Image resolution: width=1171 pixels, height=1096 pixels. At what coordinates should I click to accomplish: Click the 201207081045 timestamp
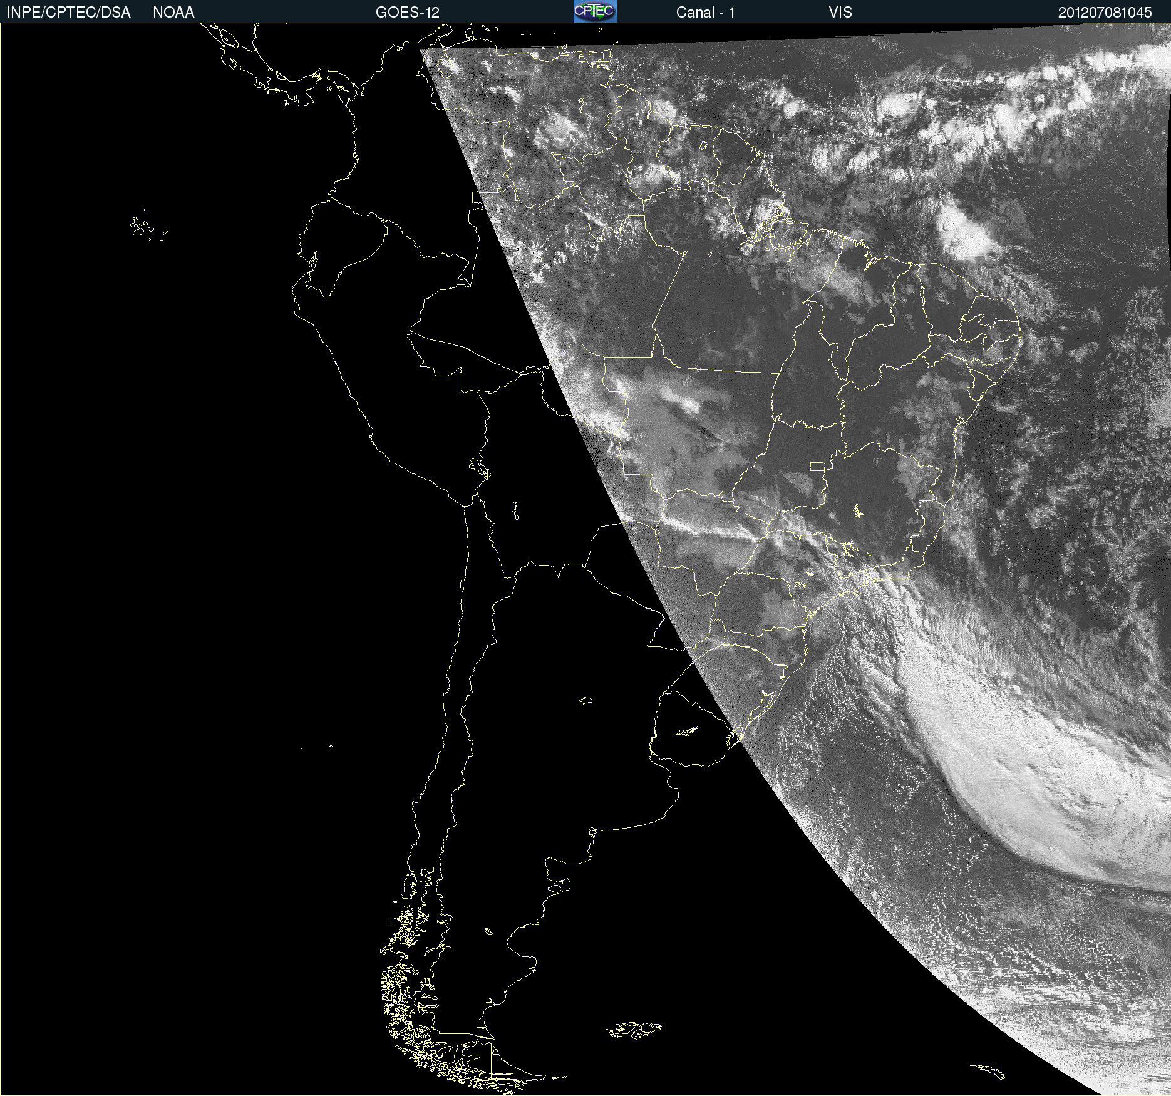pyautogui.click(x=1105, y=13)
